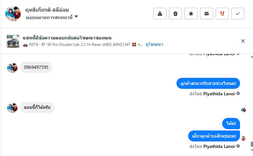Image resolution: width=253 pixels, height=156 pixels.
Task: Click the small seen-by avatar at right
Action: click(243, 110)
